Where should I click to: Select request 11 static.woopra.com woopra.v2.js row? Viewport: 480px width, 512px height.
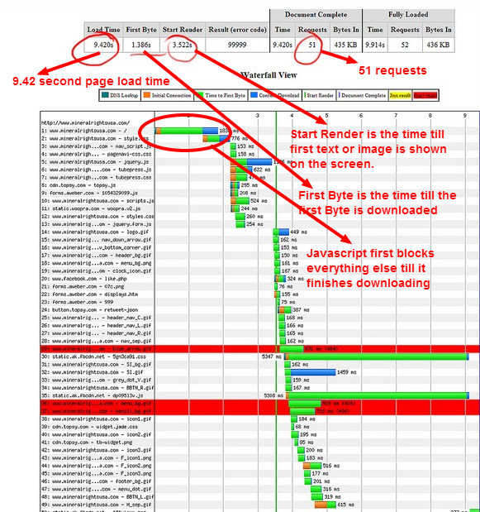(260, 208)
